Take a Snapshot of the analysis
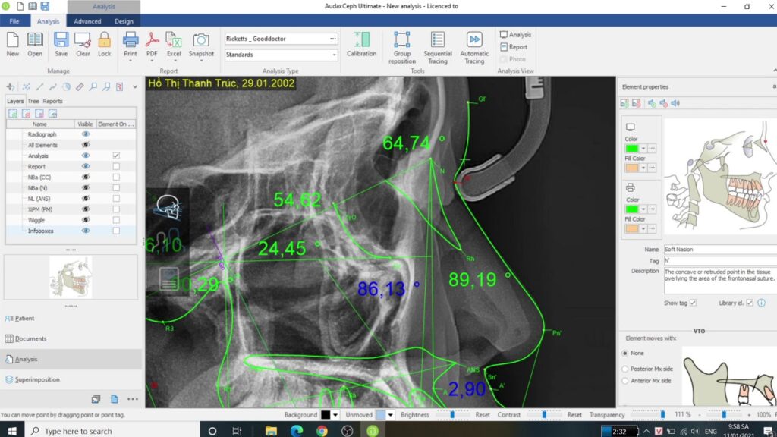Viewport: 777px width, 437px height. tap(201, 40)
